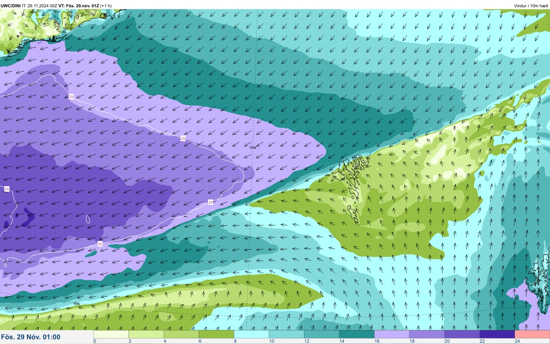Click the legend scale number '16'
This screenshot has width=550, height=344.
coord(376,341)
